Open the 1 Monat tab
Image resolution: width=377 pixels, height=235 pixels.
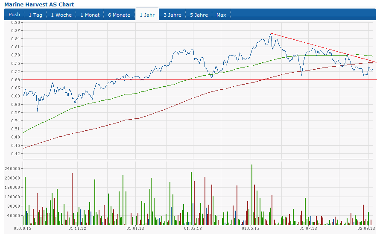90,15
